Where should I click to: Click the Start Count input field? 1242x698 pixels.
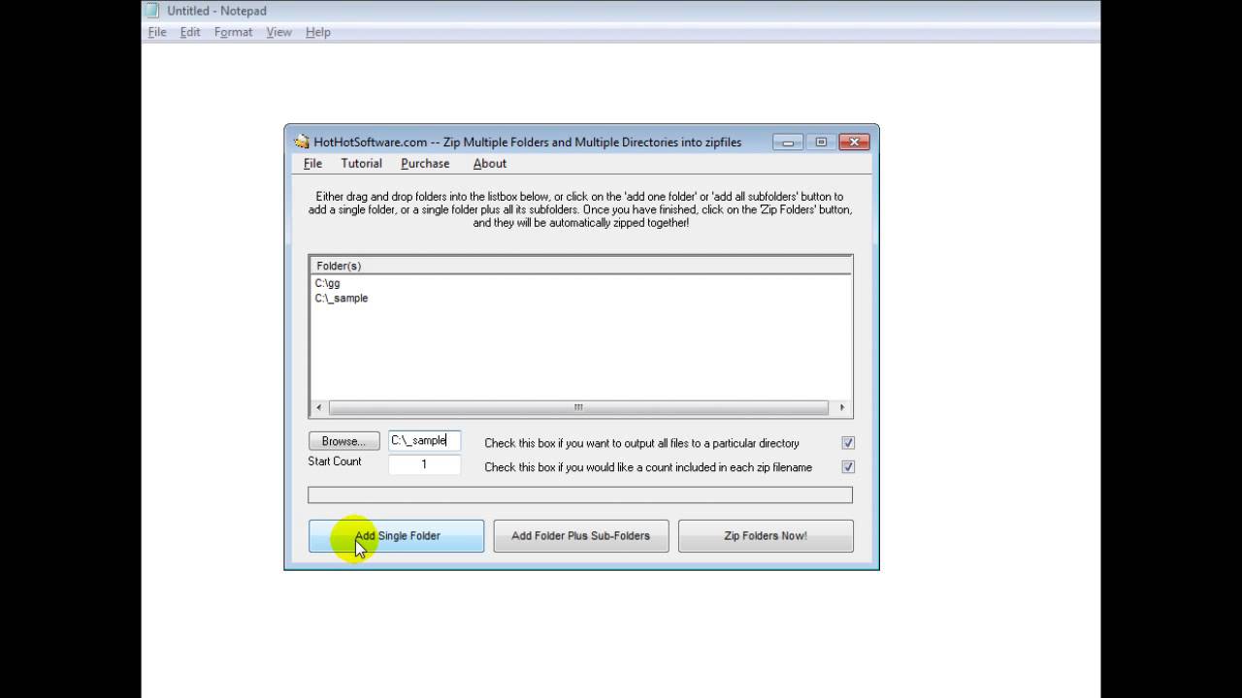point(424,464)
